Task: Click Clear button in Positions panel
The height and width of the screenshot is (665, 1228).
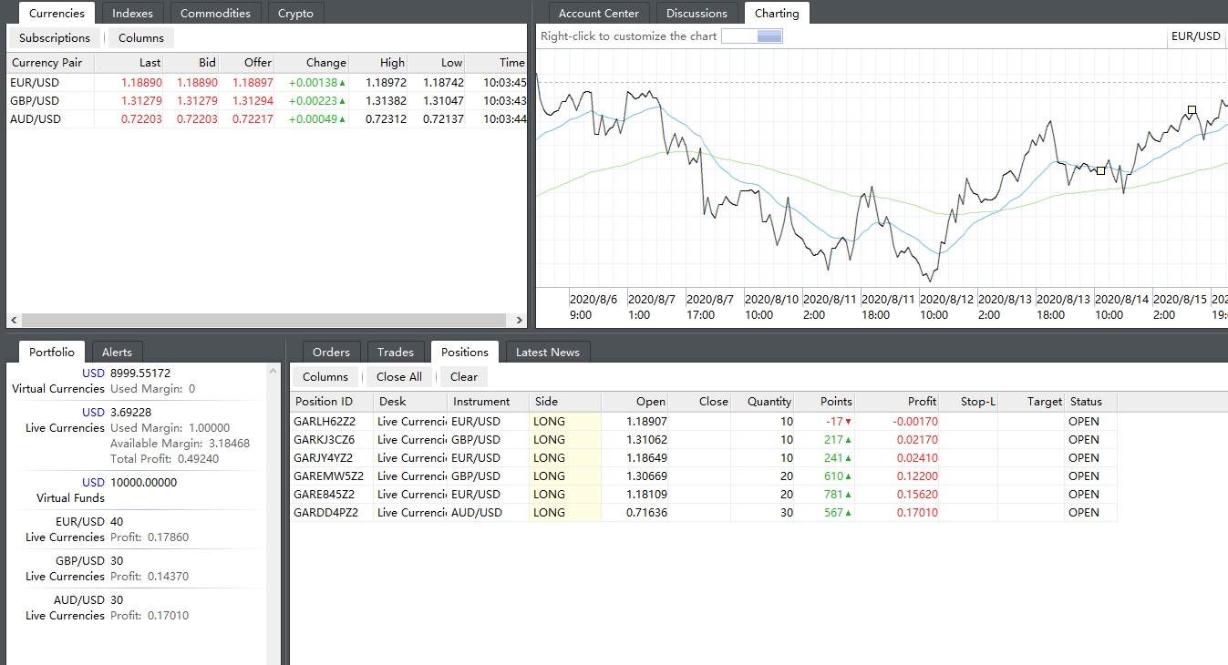Action: tap(463, 377)
